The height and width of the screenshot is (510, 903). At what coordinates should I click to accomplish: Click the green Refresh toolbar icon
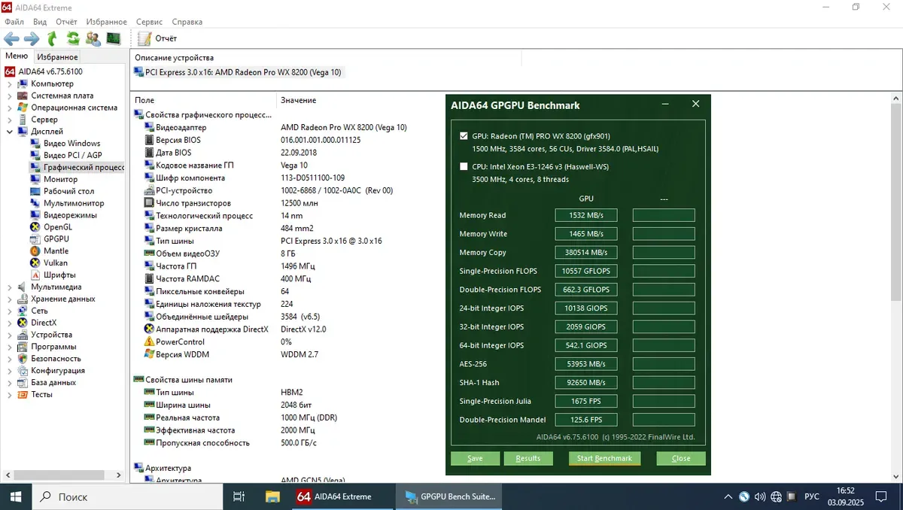[x=73, y=38]
